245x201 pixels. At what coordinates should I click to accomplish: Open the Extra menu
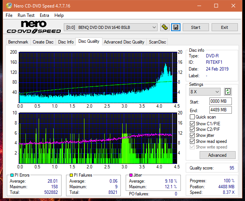(44, 15)
